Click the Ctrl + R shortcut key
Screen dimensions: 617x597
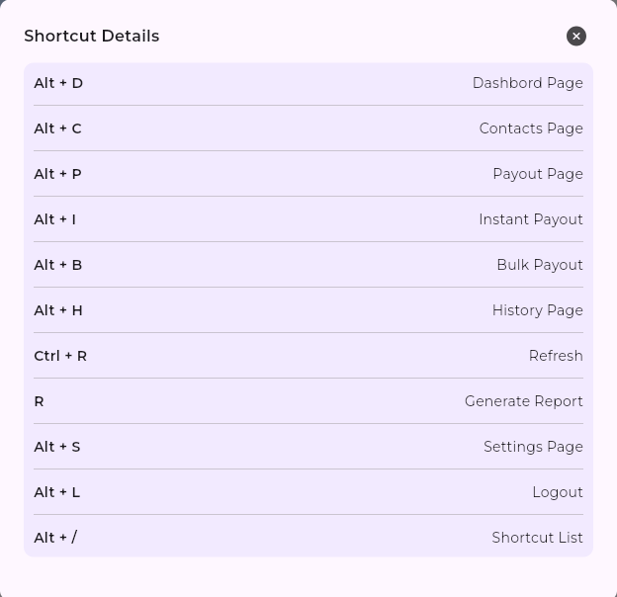point(60,356)
